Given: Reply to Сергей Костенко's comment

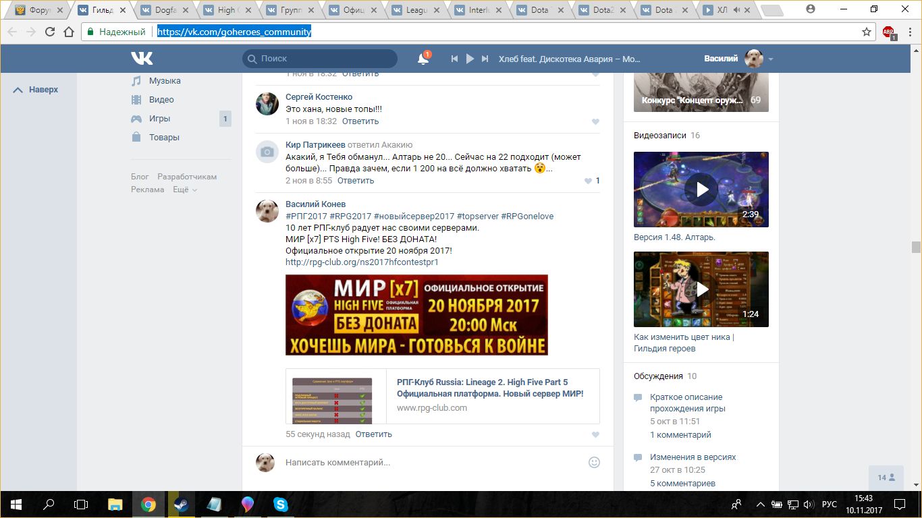Looking at the screenshot, I should tap(360, 121).
